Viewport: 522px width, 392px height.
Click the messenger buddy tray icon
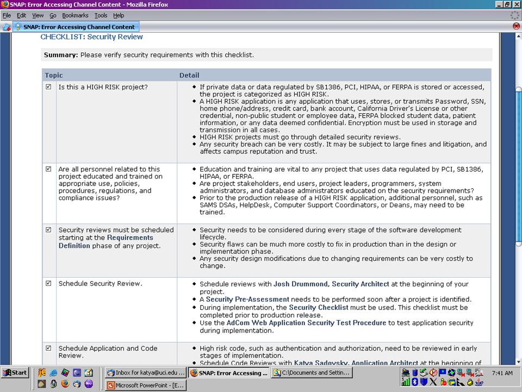[444, 382]
